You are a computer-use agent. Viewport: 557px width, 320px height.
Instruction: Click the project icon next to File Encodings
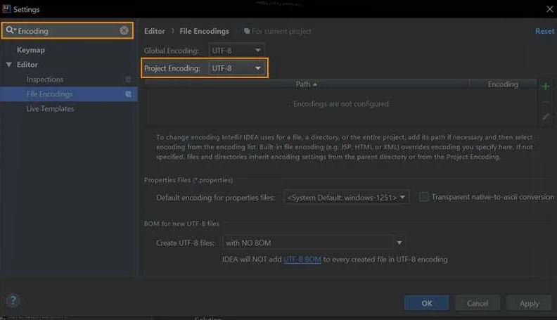(128, 94)
